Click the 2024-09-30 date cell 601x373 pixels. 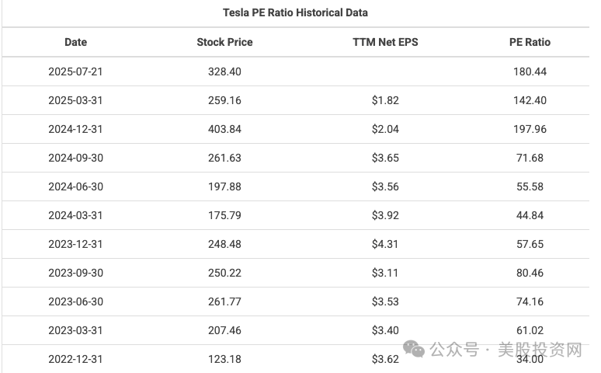coord(75,158)
